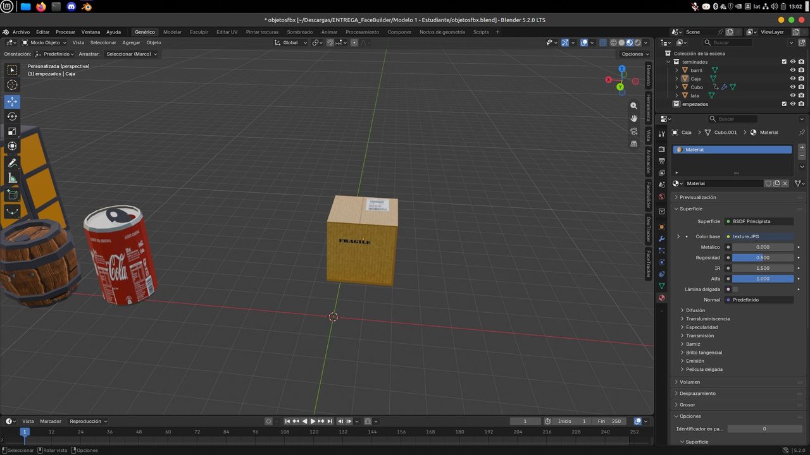This screenshot has height=455, width=810.
Task: Expand the Difusión panel
Action: point(695,310)
